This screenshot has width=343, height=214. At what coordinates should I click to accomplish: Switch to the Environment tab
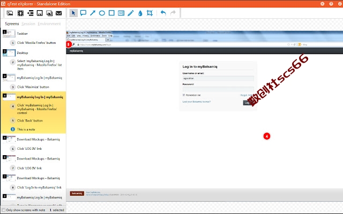[49, 24]
